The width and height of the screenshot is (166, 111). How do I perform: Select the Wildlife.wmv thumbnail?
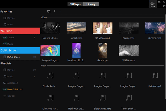coord(129,51)
